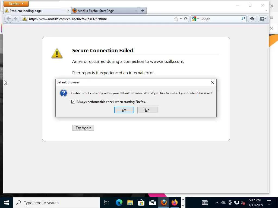The height and width of the screenshot is (208, 278).
Task: Click the Try Again button
Action: [x=83, y=128]
